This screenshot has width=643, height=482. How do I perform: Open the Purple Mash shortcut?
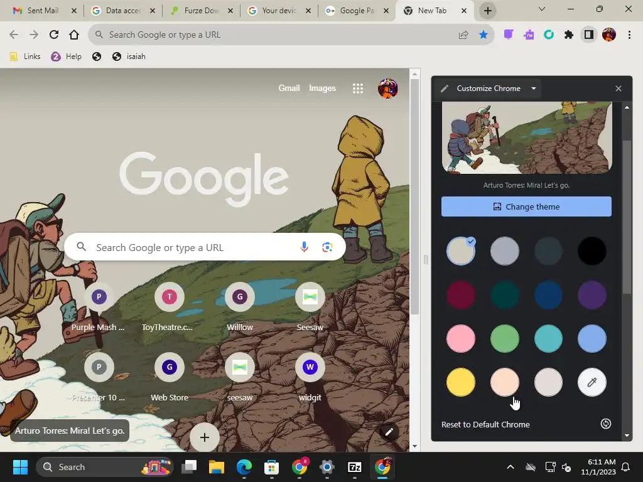coord(99,306)
